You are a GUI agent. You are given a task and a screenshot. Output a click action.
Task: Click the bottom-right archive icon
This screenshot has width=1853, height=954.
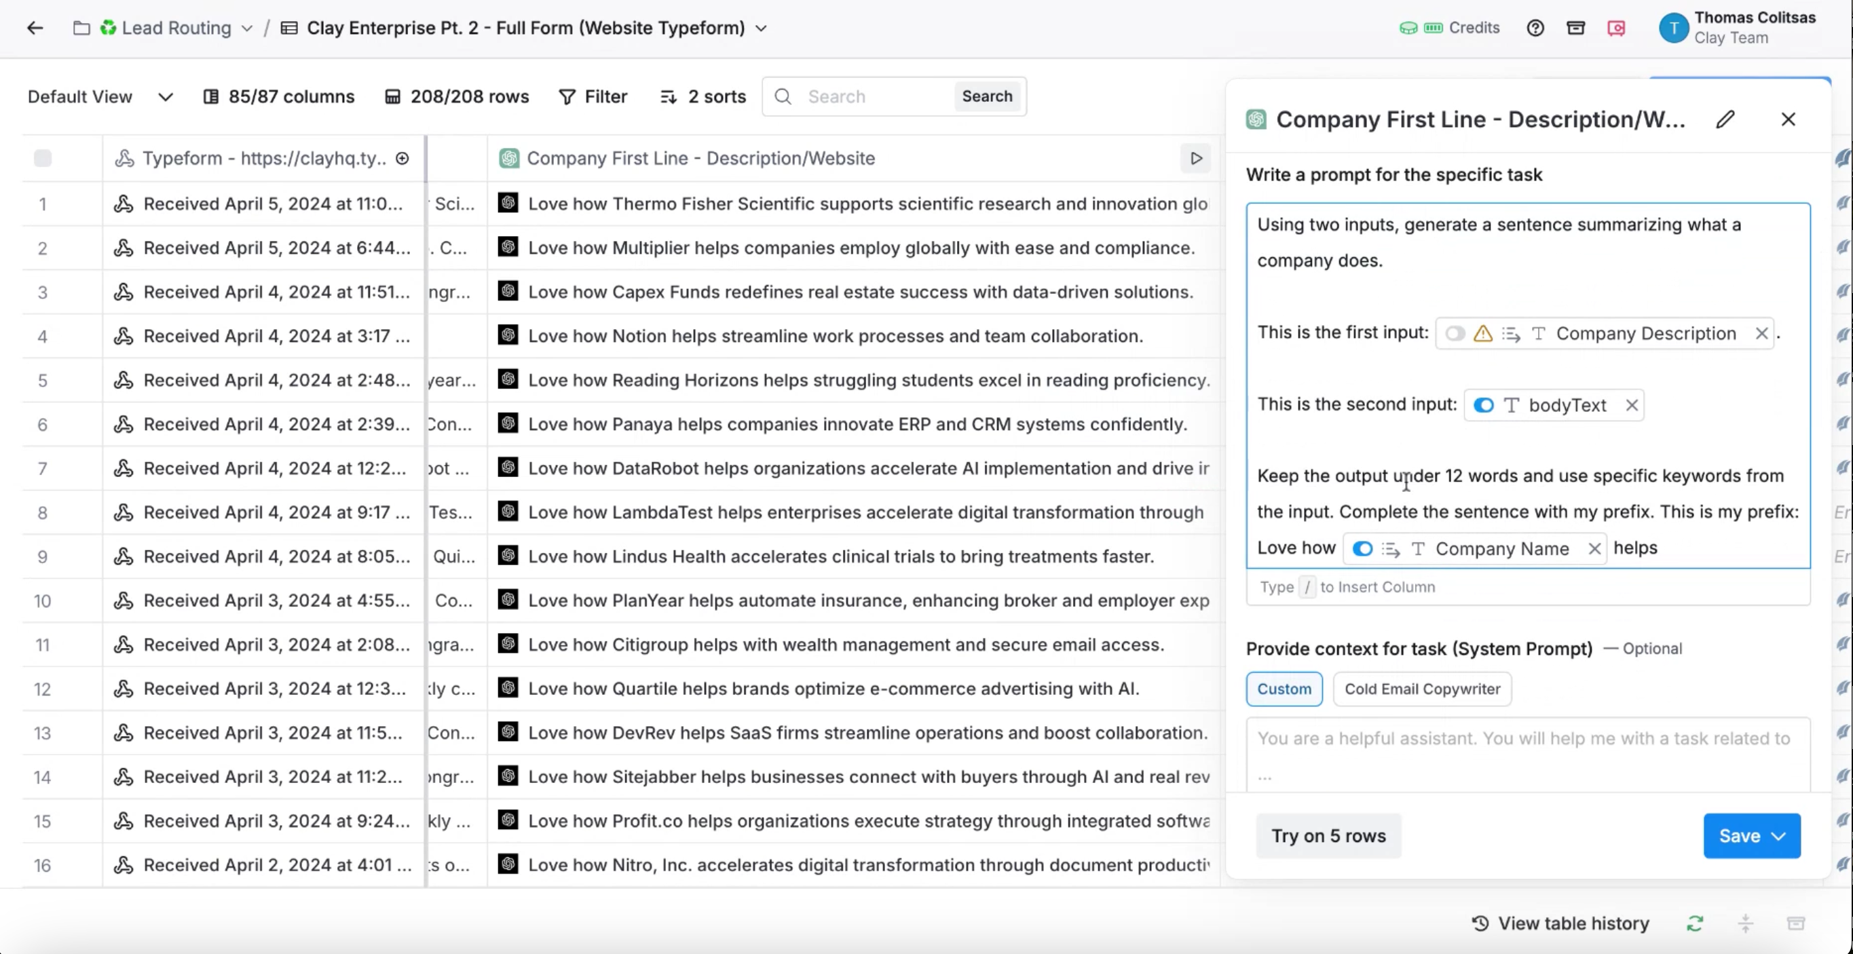click(x=1795, y=923)
